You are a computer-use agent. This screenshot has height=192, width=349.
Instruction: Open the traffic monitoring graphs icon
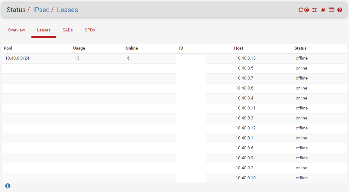322,10
